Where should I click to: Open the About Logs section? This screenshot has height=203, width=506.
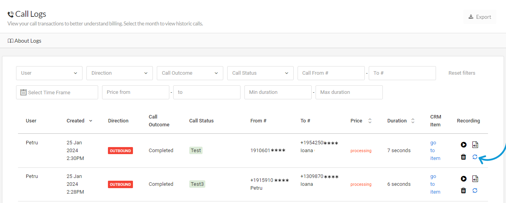pos(24,41)
